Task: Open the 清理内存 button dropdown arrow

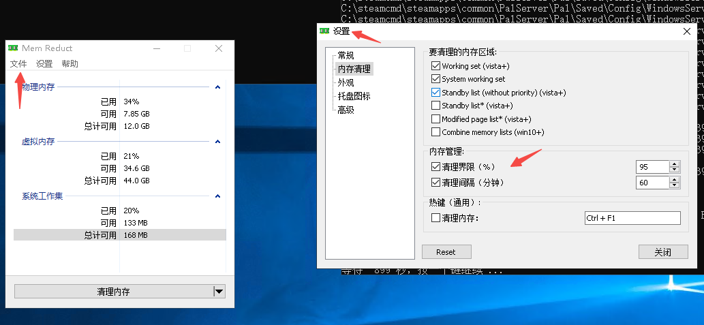Action: point(219,292)
